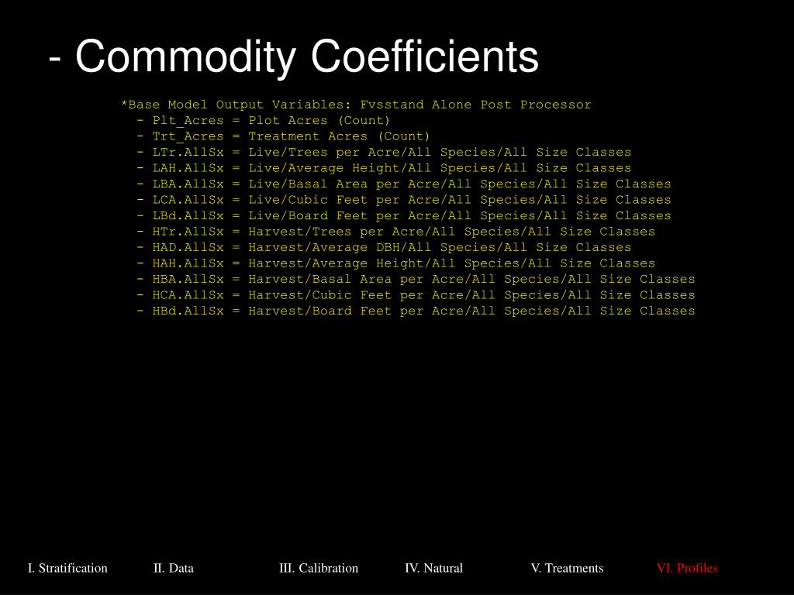Open the I. Stratification section
The width and height of the screenshot is (794, 595).
click(67, 568)
